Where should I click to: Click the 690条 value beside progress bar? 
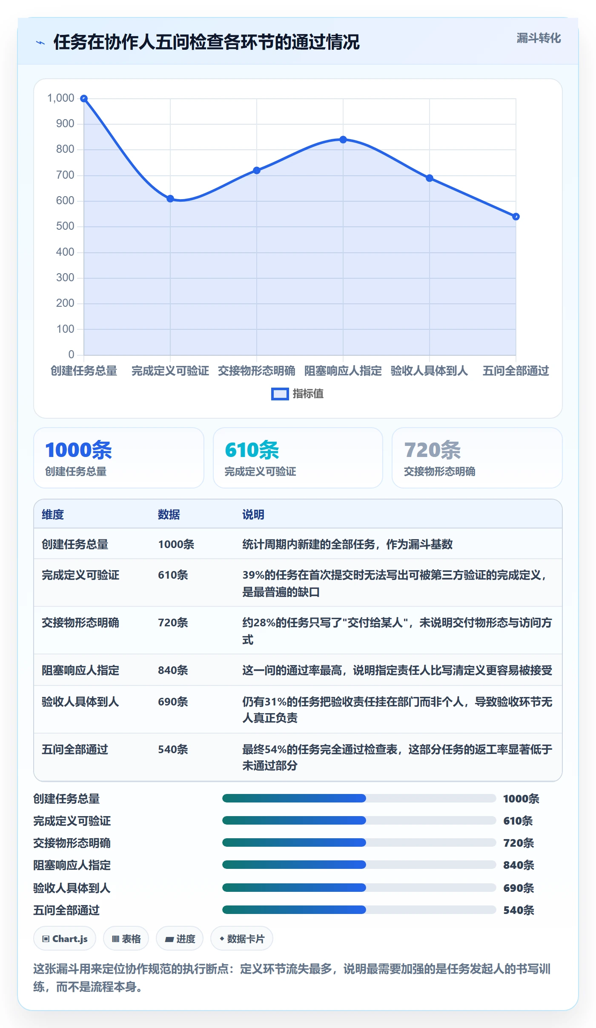pyautogui.click(x=519, y=888)
